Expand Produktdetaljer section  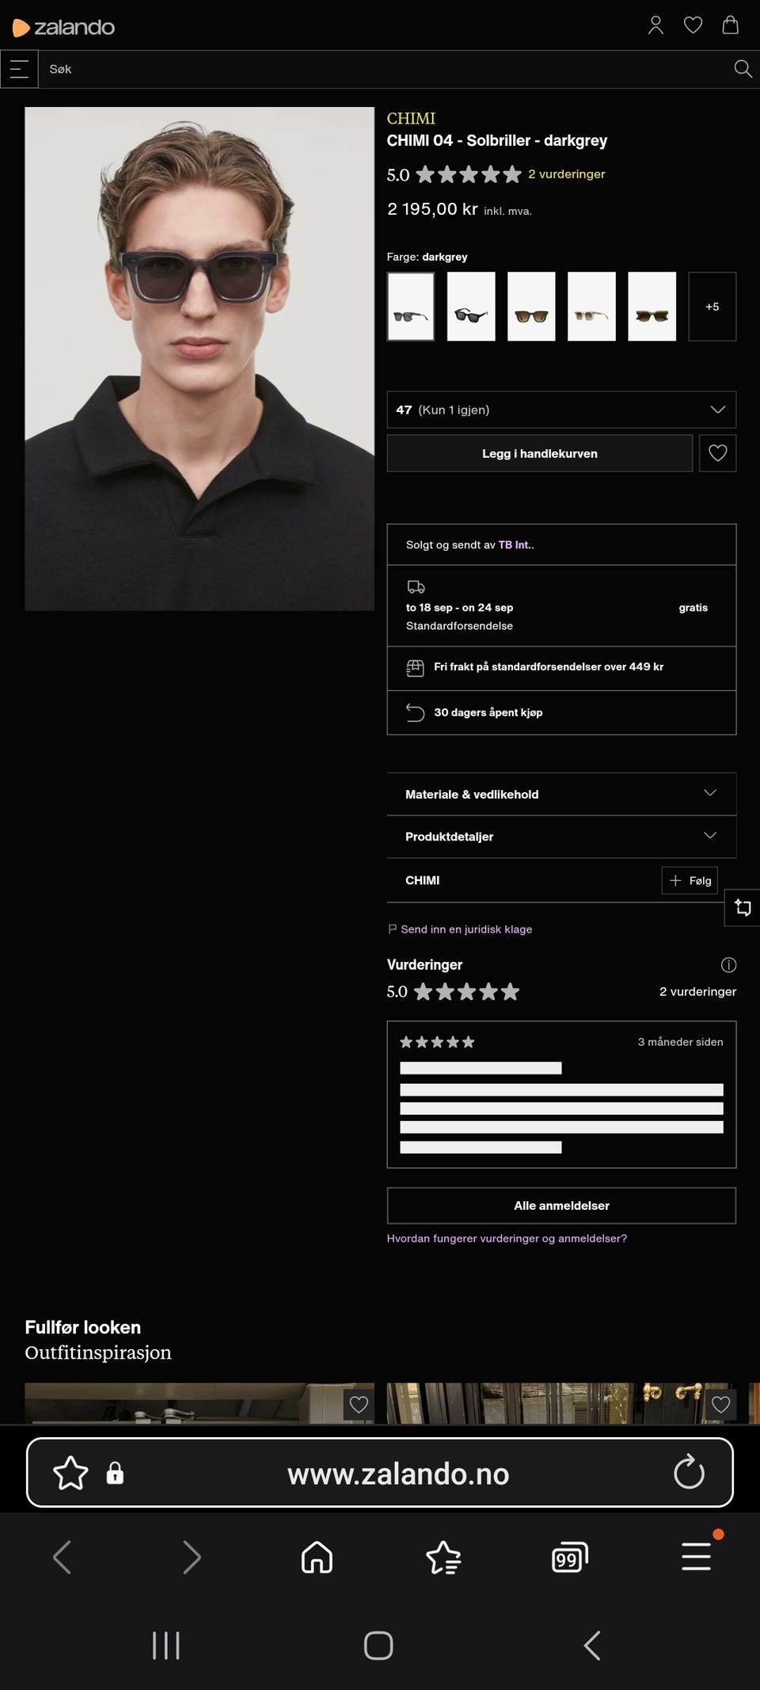tap(561, 837)
